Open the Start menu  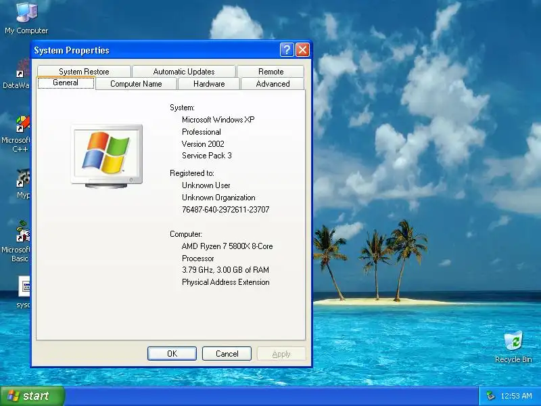coord(32,396)
